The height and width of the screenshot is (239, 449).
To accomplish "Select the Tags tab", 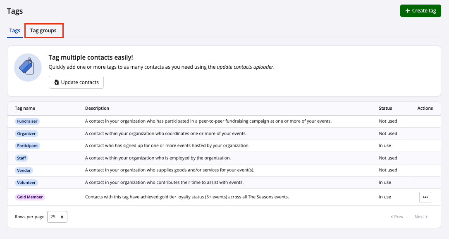I will 15,31.
